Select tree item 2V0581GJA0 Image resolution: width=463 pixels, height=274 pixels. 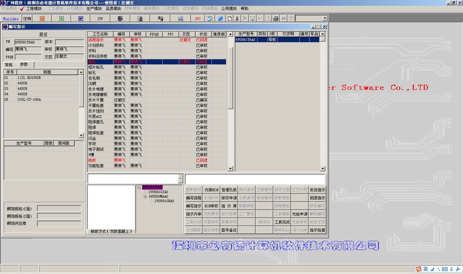[158, 192]
